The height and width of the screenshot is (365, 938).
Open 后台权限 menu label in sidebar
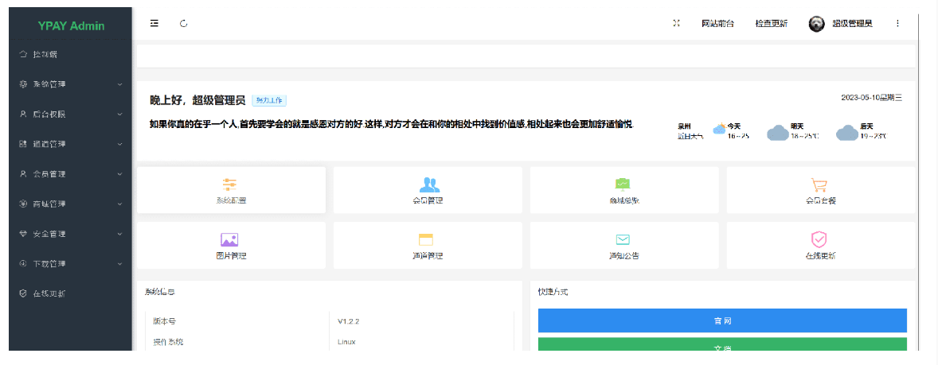[x=49, y=114]
